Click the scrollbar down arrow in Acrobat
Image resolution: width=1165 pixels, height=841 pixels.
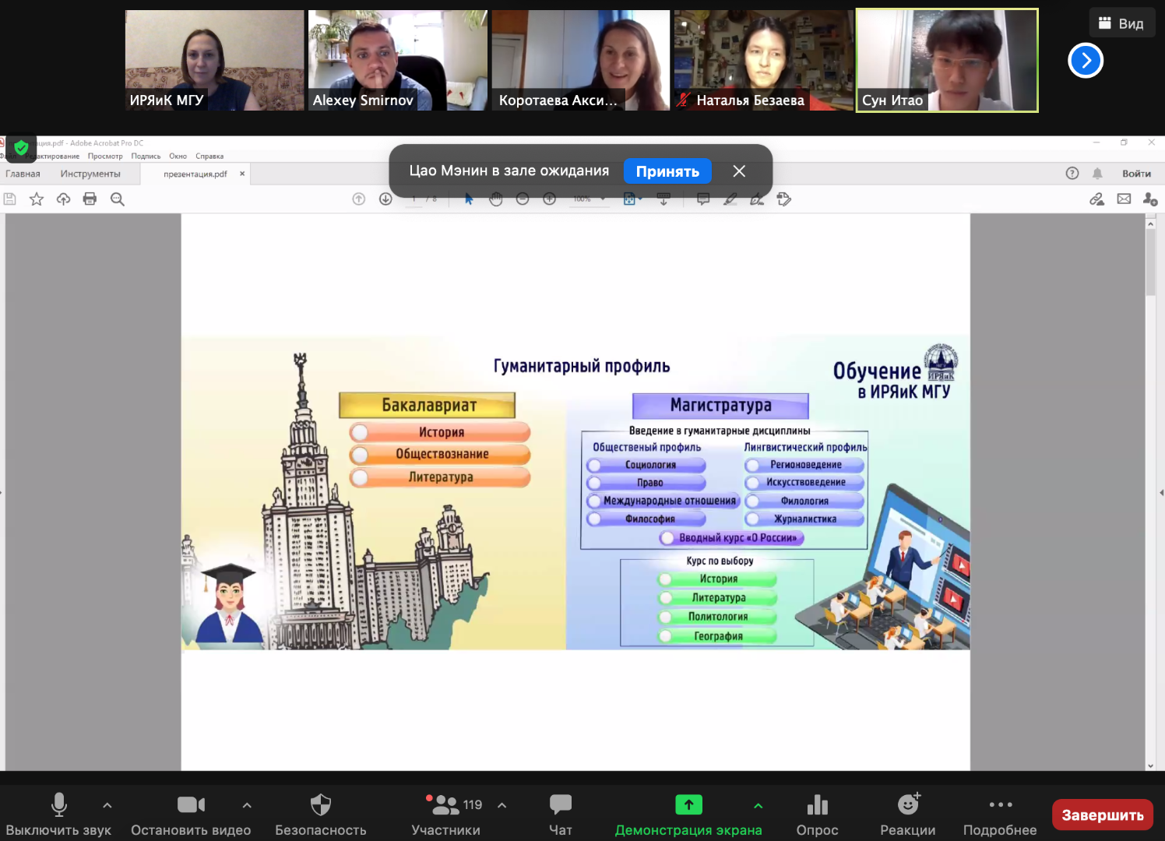pos(1151,765)
